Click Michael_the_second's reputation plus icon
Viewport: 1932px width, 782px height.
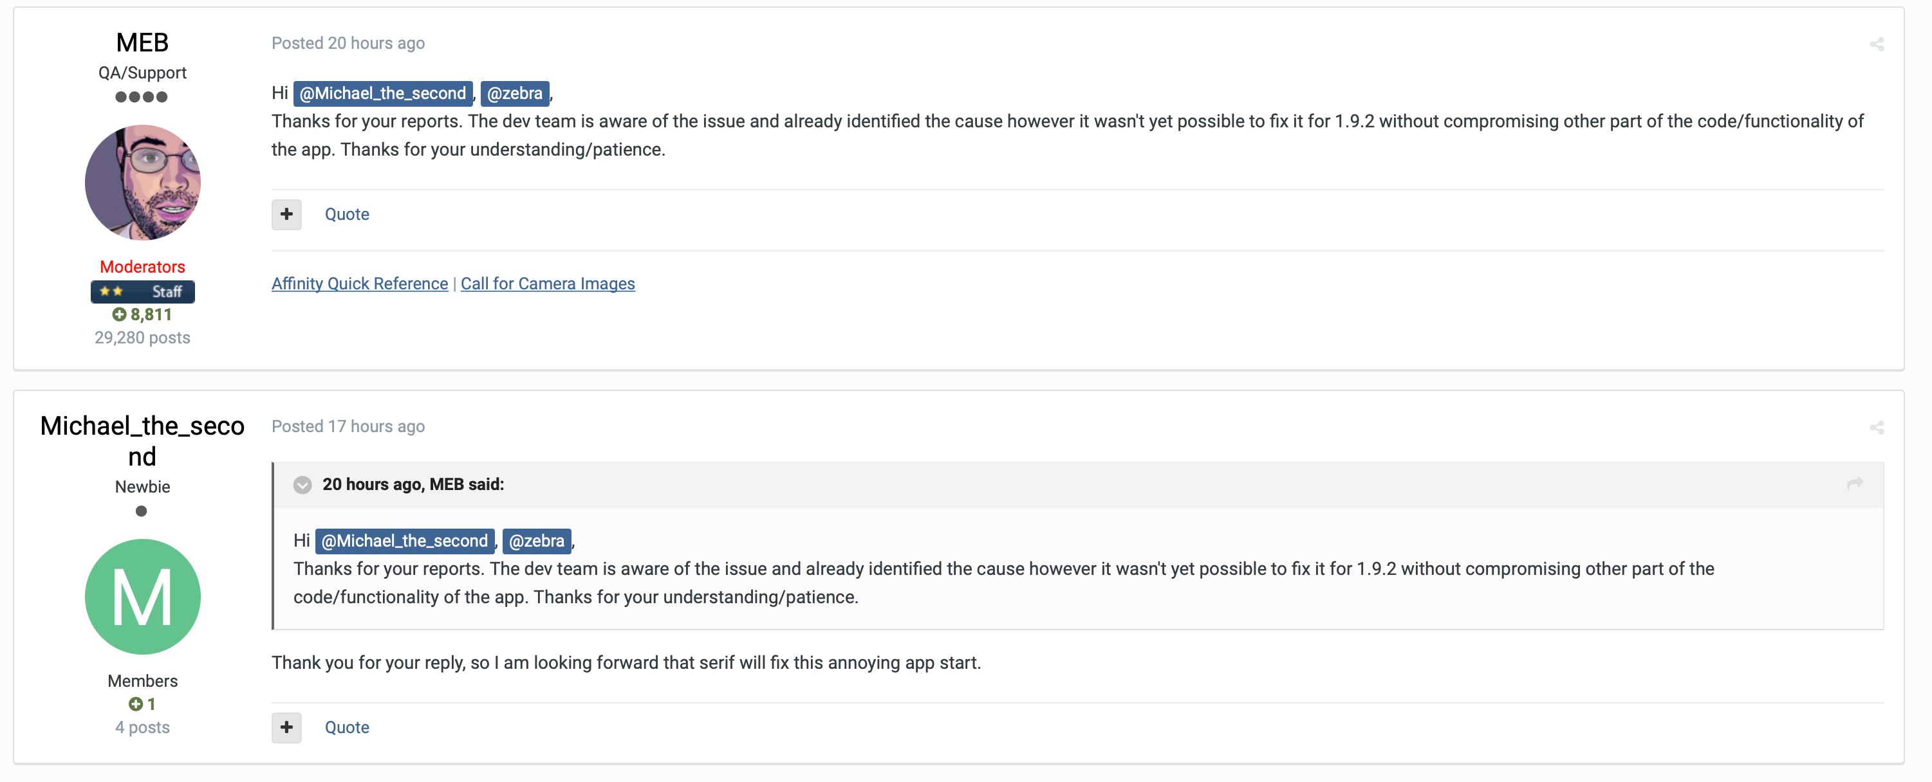135,704
